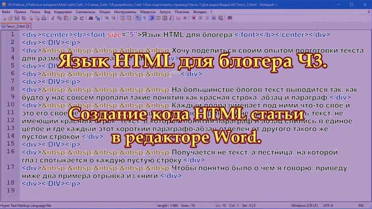Screen dimensions: 372x209
Task: Stop macro recording toolbar button
Action: [x=200, y=18]
